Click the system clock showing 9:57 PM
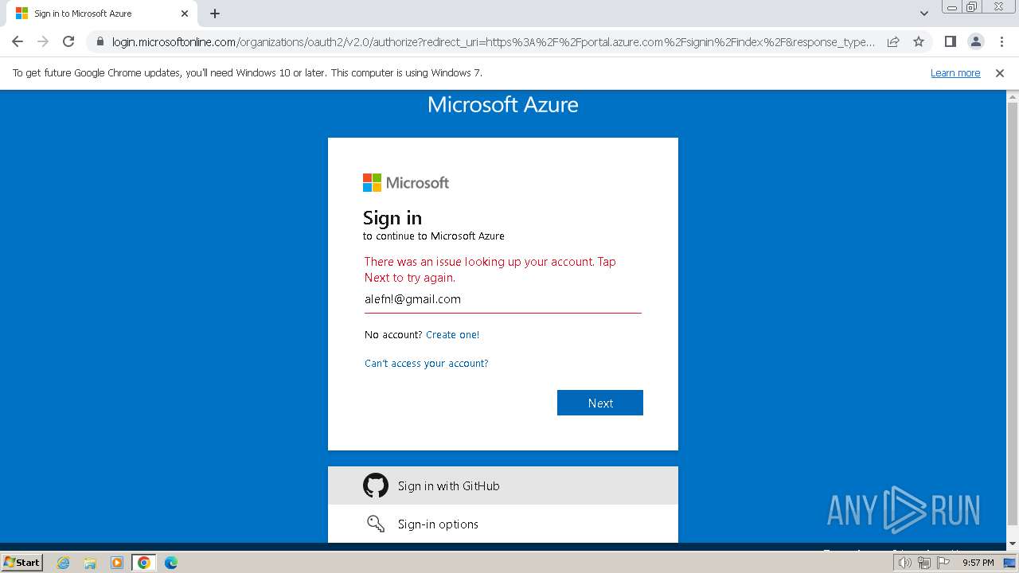This screenshot has height=573, width=1019. (978, 563)
